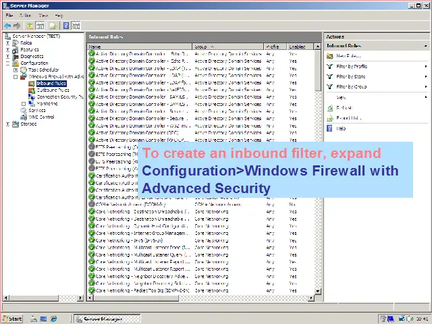The image size is (432, 324).
Task: Click the rules list scroll down arrow
Action: (318, 291)
